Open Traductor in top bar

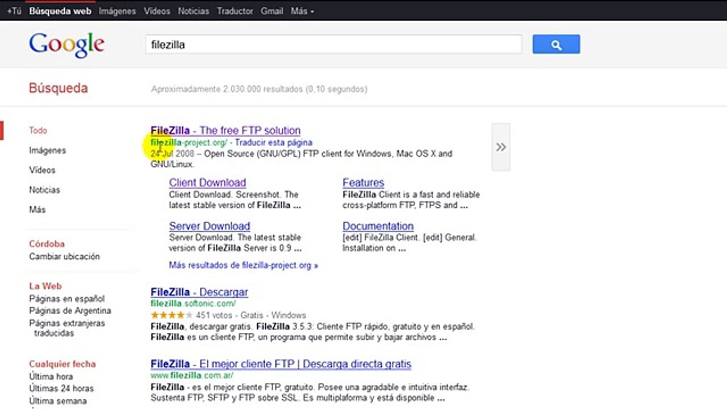(235, 11)
